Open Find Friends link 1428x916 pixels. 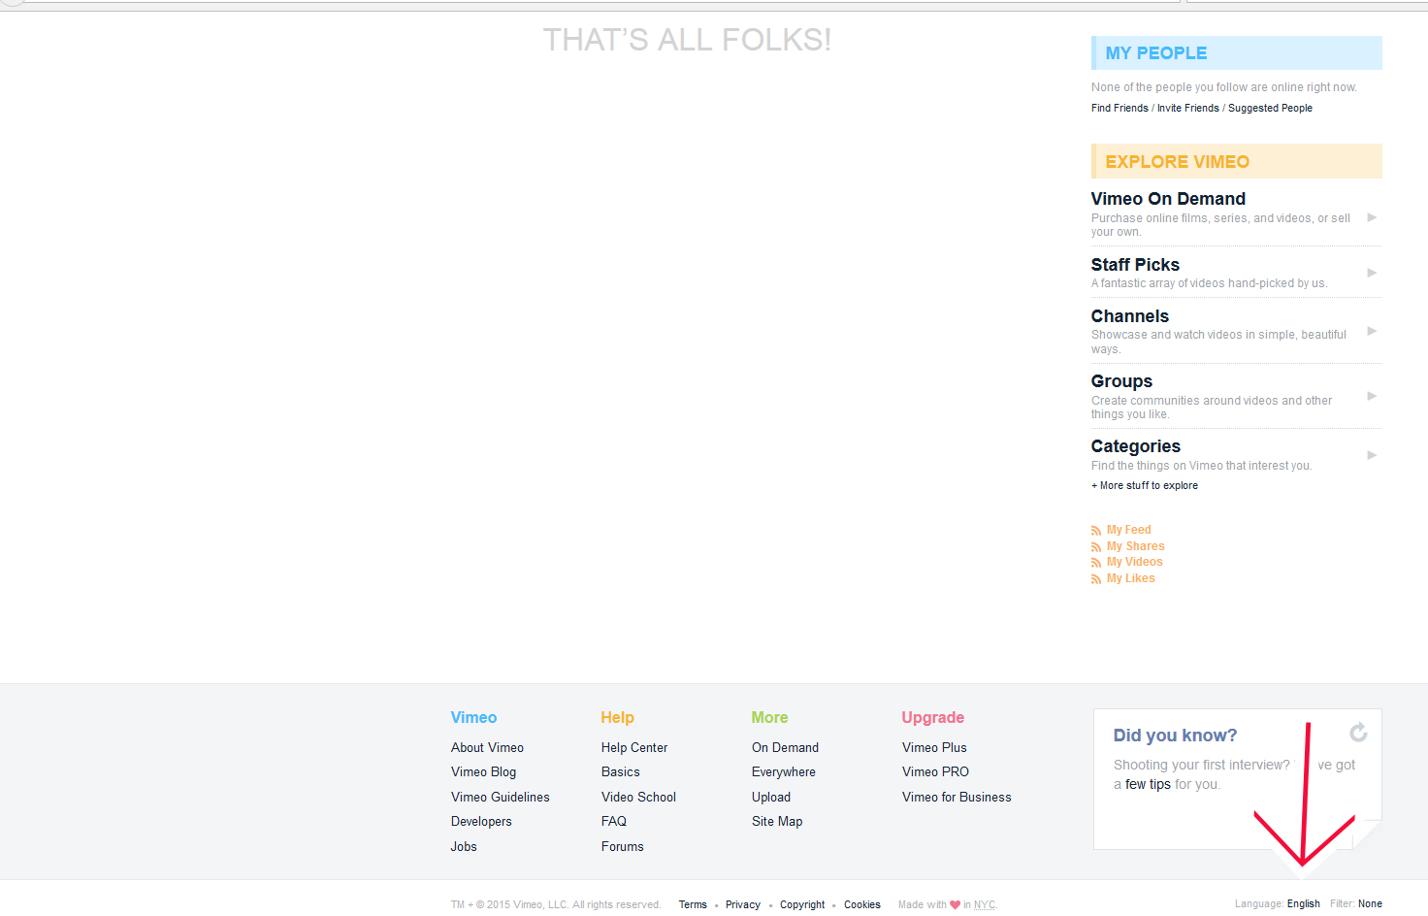coord(1120,108)
